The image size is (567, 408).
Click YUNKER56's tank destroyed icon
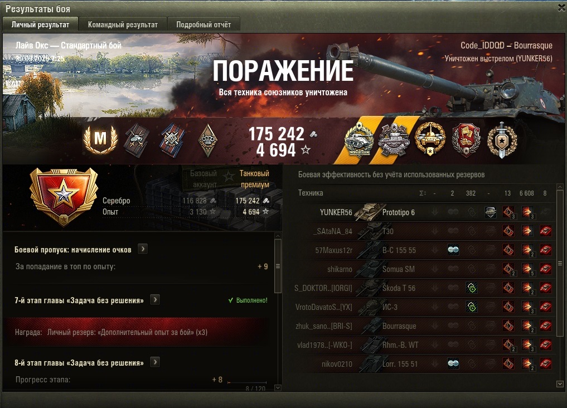(490, 212)
